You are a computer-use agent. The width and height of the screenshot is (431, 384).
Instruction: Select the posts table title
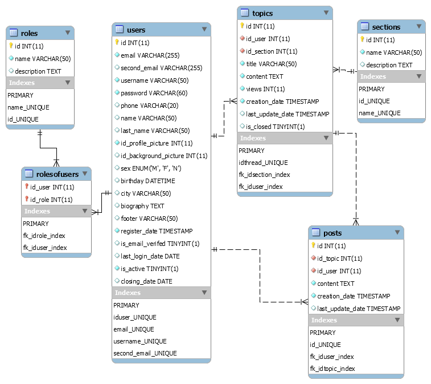[333, 233]
